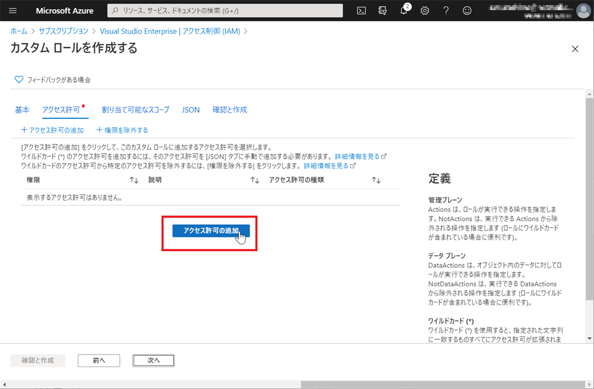This screenshot has height=389, width=594.
Task: Open the Azure portal hamburger menu
Action: pos(12,11)
